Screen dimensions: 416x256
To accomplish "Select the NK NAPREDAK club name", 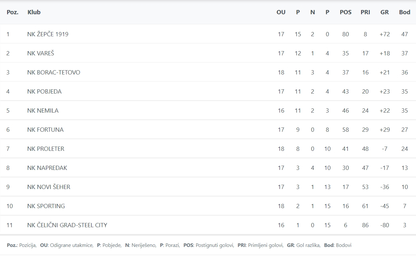I will click(47, 168).
